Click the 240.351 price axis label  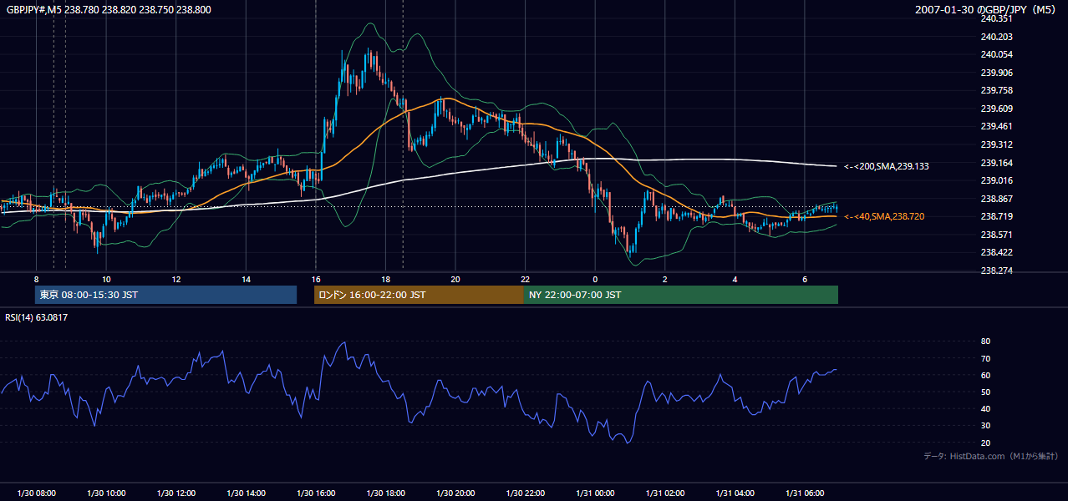998,18
